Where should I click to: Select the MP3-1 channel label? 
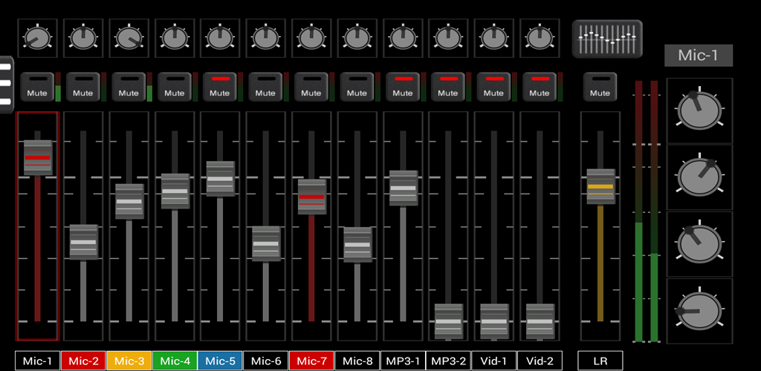tap(402, 361)
